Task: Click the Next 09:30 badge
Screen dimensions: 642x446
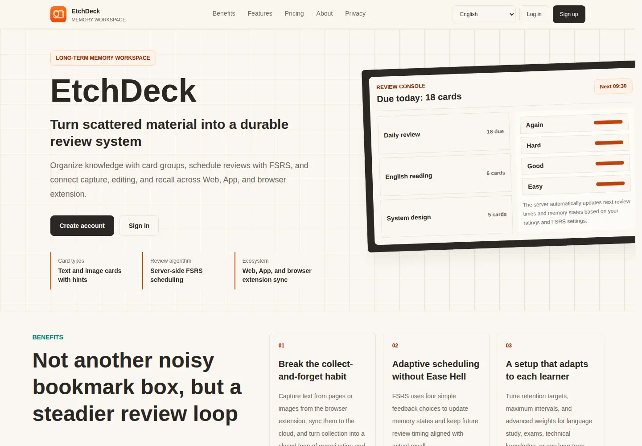Action: click(613, 87)
